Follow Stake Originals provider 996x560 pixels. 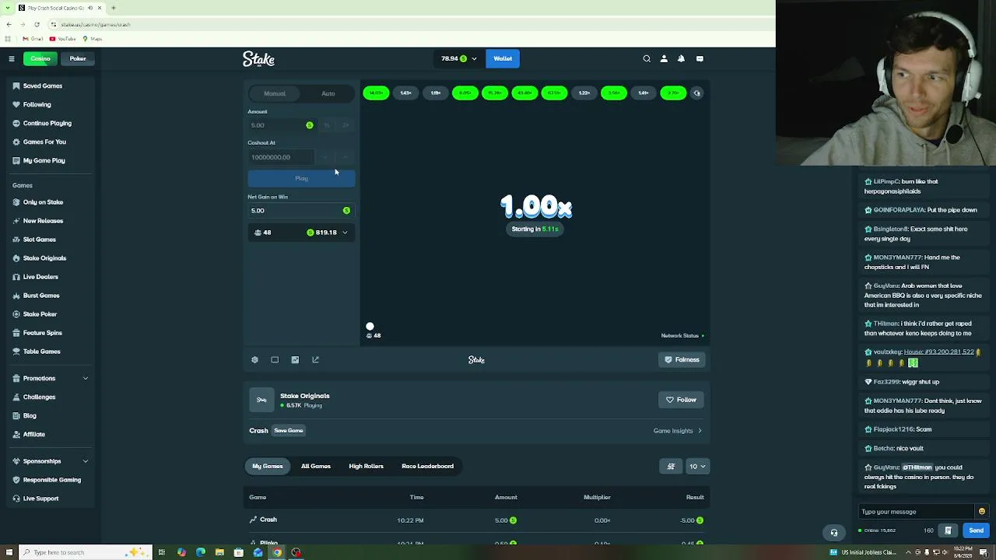click(681, 400)
